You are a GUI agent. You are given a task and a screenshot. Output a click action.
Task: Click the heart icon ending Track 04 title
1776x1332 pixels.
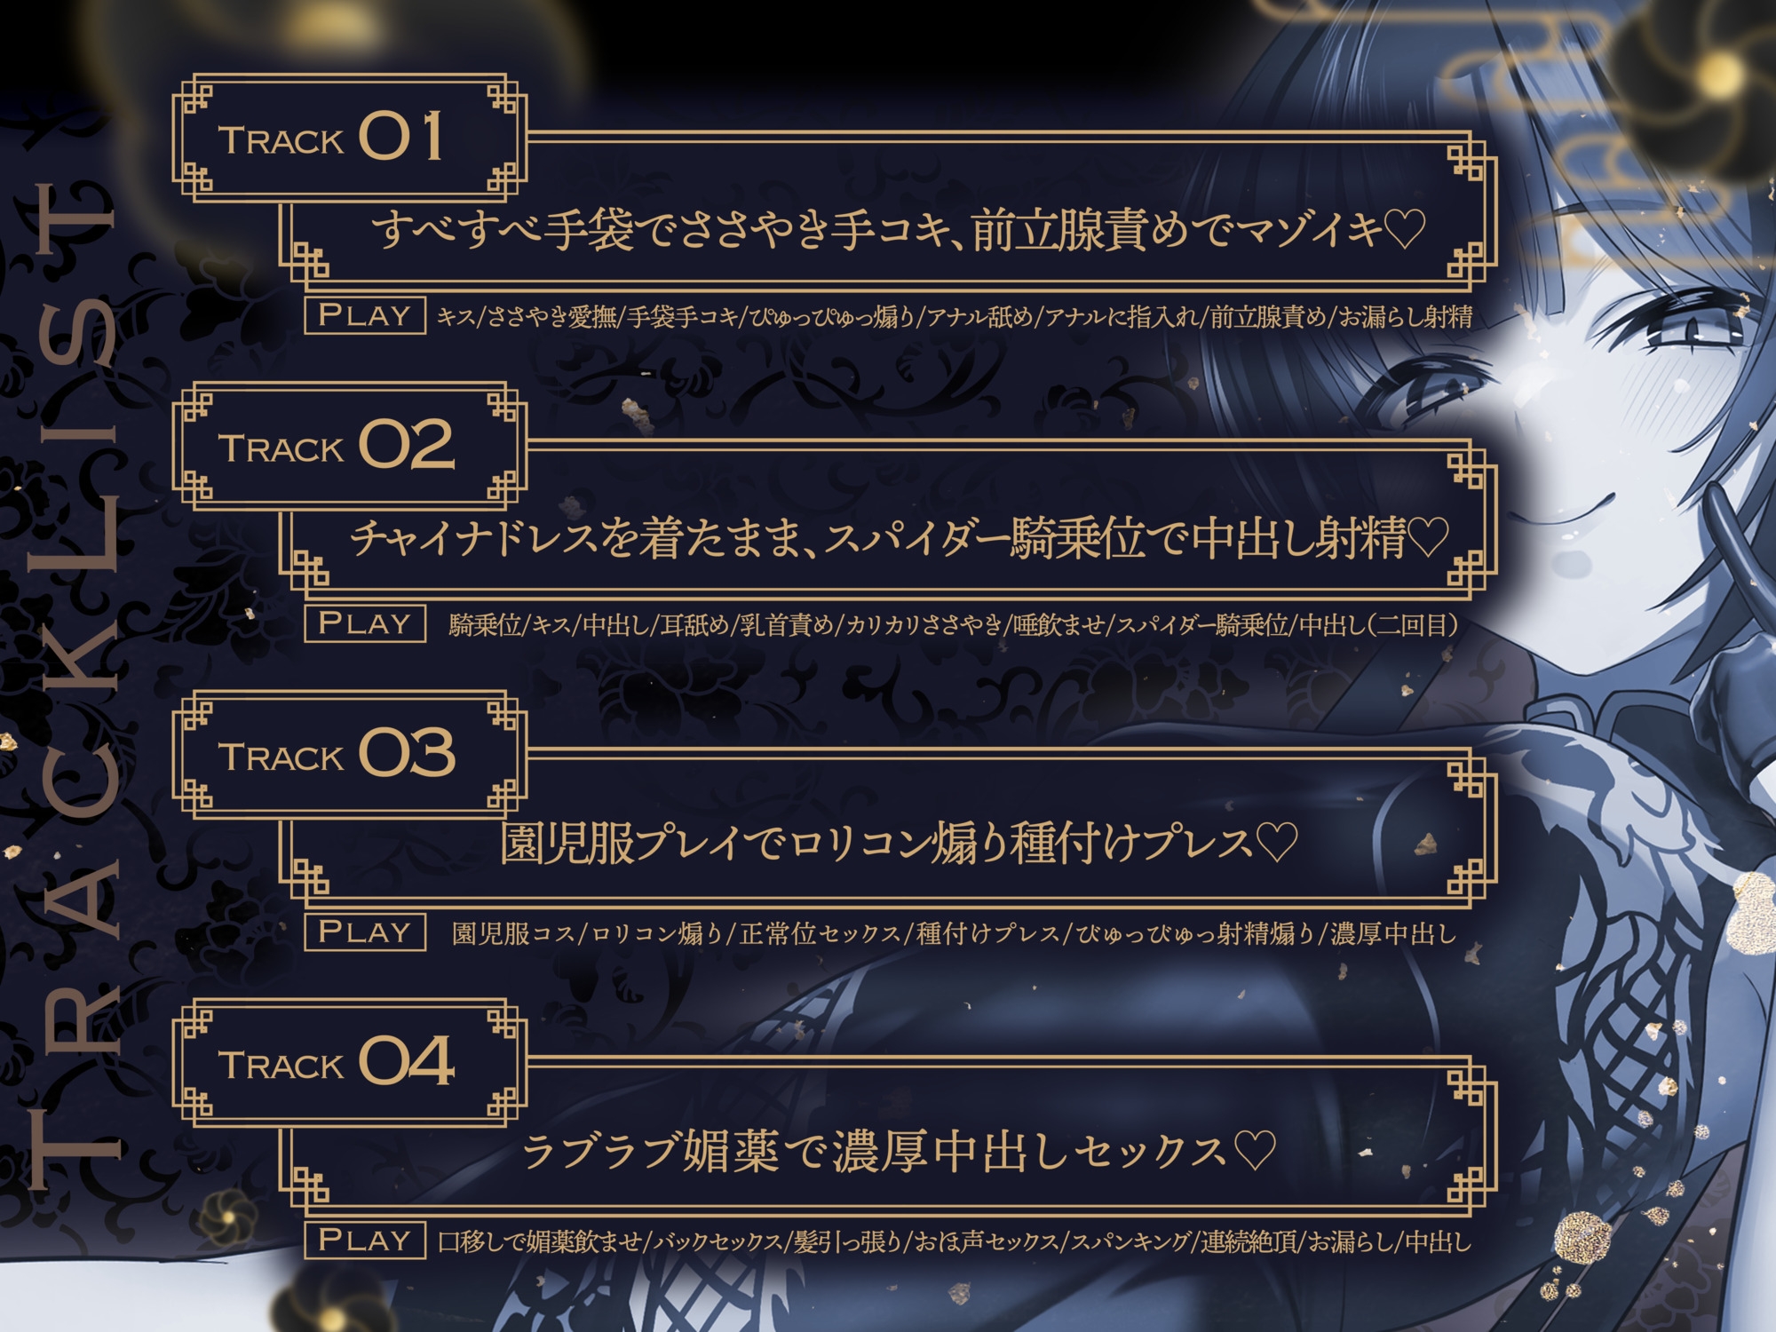coord(1256,1151)
